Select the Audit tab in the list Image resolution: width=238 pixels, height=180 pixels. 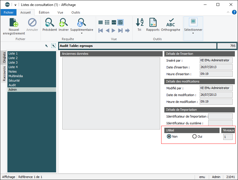tap(12, 85)
